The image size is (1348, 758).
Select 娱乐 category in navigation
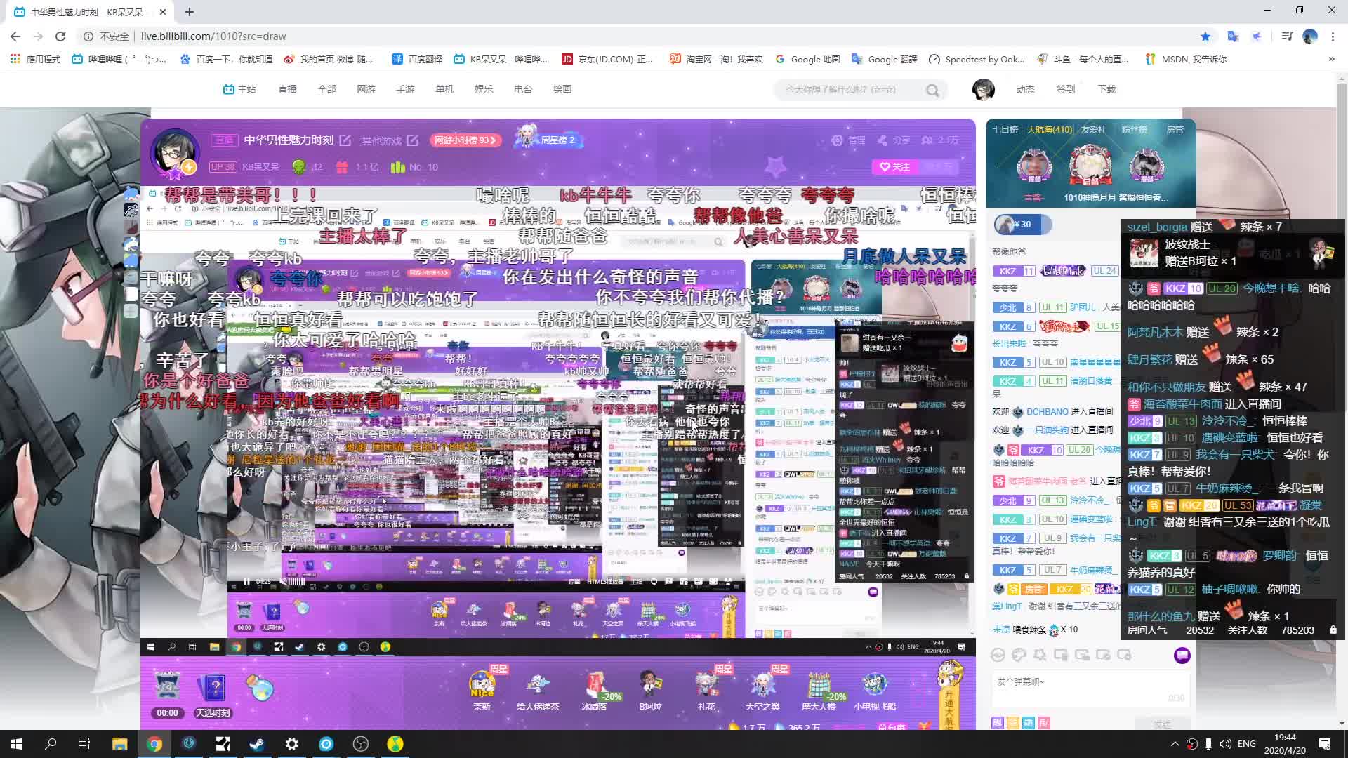click(x=484, y=89)
